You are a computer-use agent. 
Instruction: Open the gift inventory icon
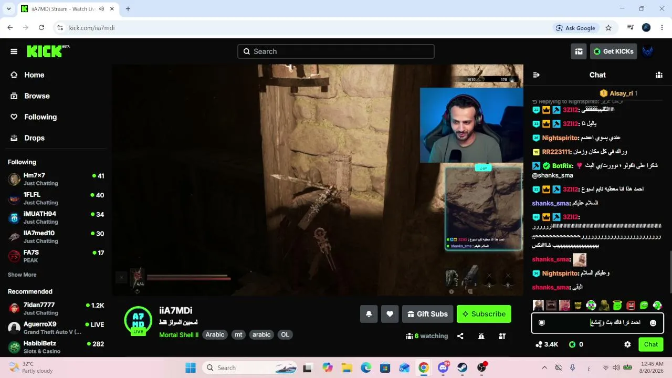pos(579,51)
